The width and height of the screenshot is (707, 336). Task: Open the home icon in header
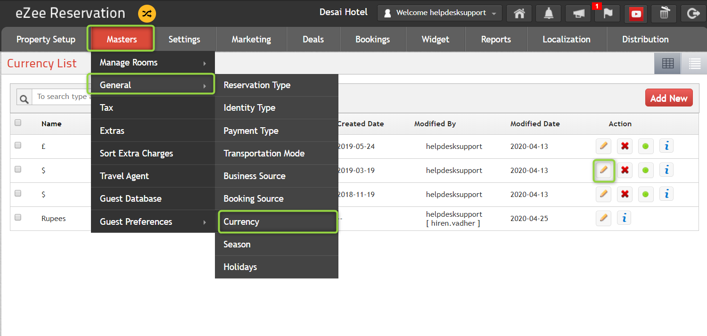pyautogui.click(x=519, y=14)
